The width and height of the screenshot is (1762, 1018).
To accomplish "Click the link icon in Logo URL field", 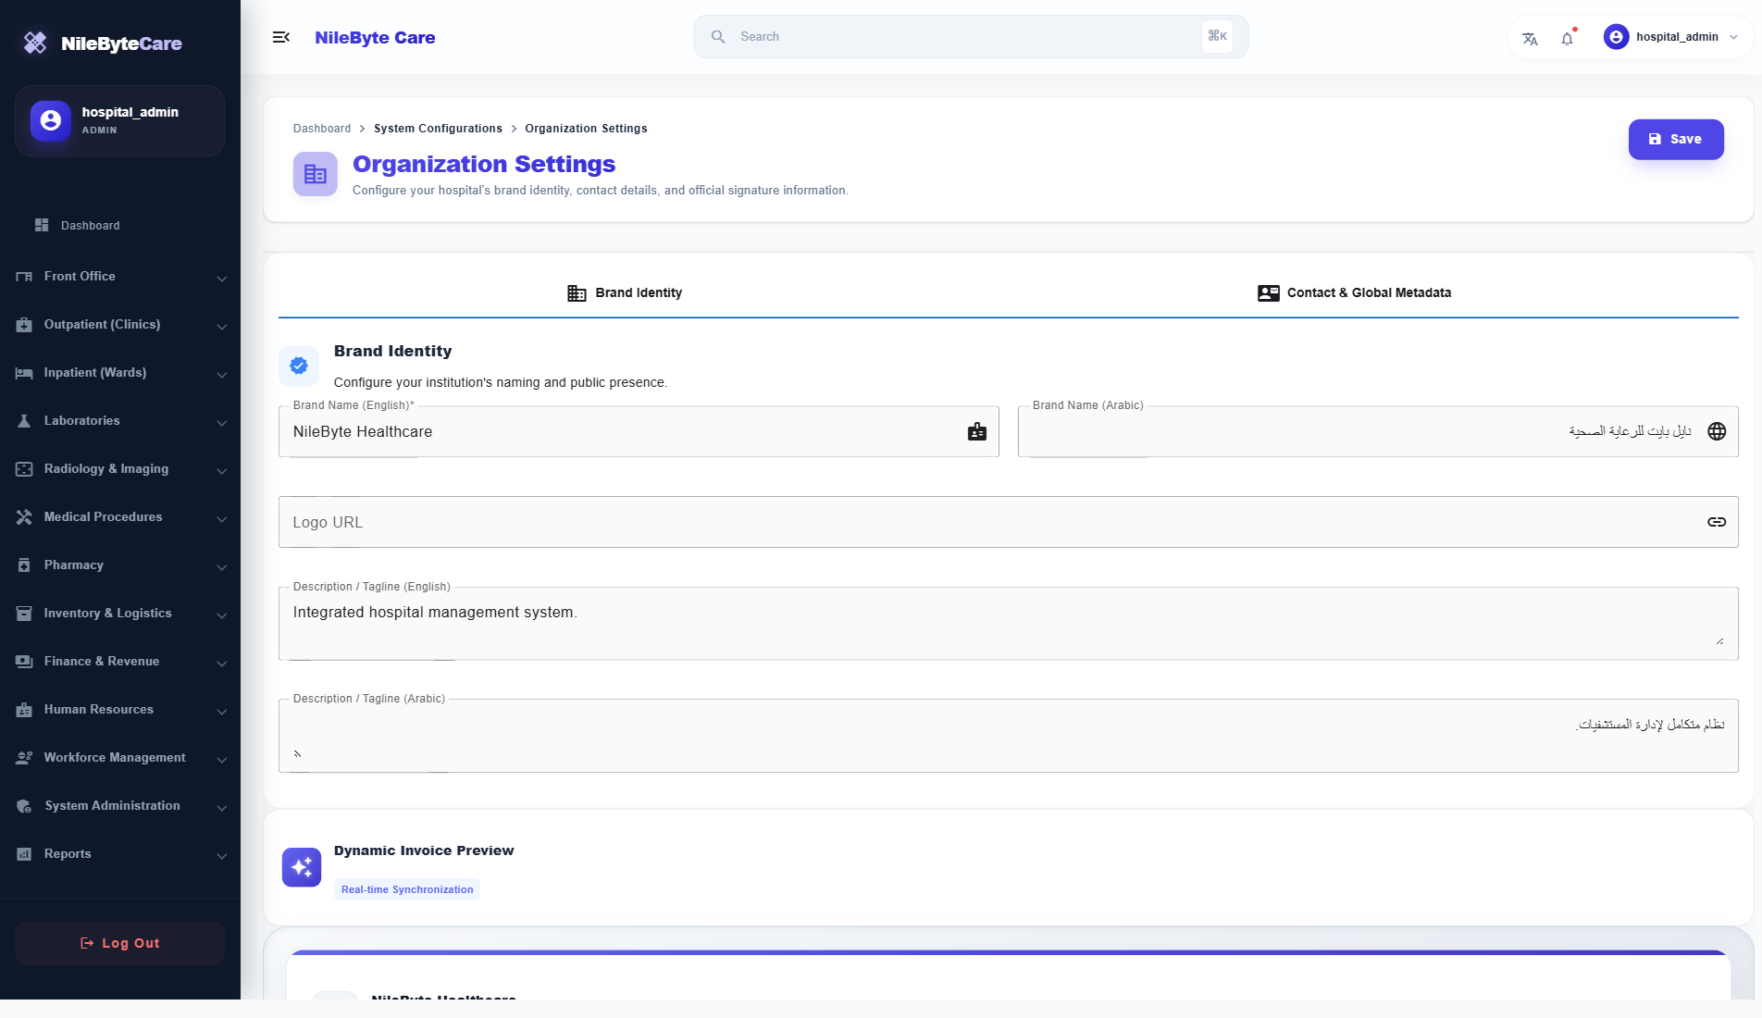I will tap(1717, 522).
